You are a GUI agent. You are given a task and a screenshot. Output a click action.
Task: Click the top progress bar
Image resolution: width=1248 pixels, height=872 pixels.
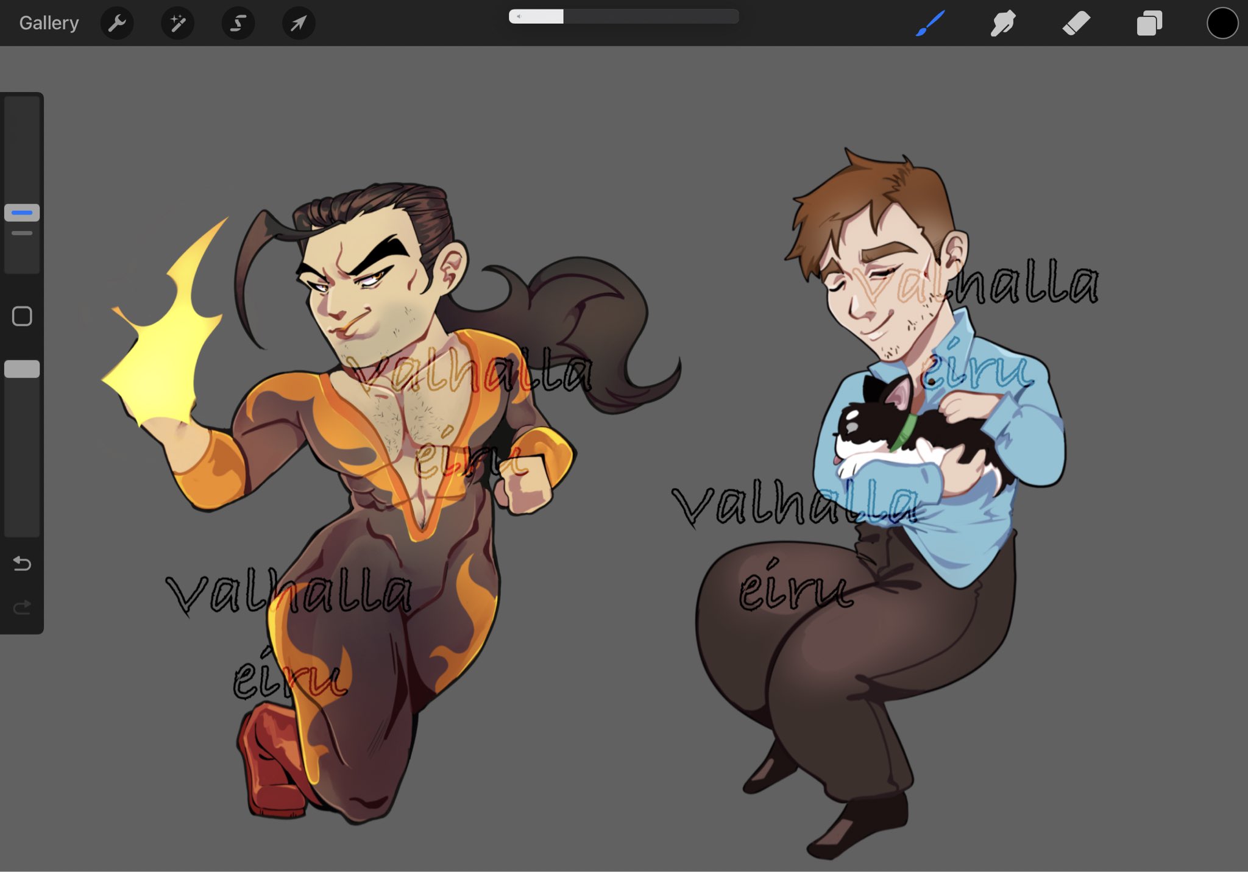(623, 16)
